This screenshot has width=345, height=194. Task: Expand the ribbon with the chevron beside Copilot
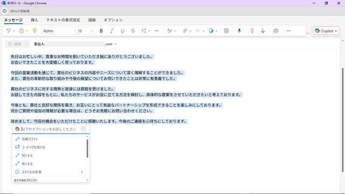pyautogui.click(x=308, y=33)
